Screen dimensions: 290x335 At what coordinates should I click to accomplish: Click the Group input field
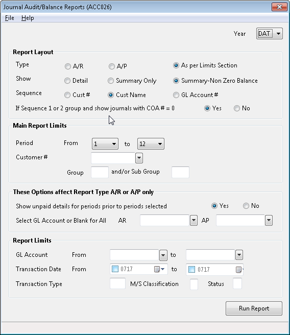pyautogui.click(x=100, y=172)
